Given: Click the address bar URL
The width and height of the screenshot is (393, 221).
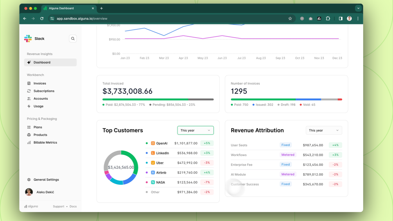Looking at the screenshot, I should point(82,18).
